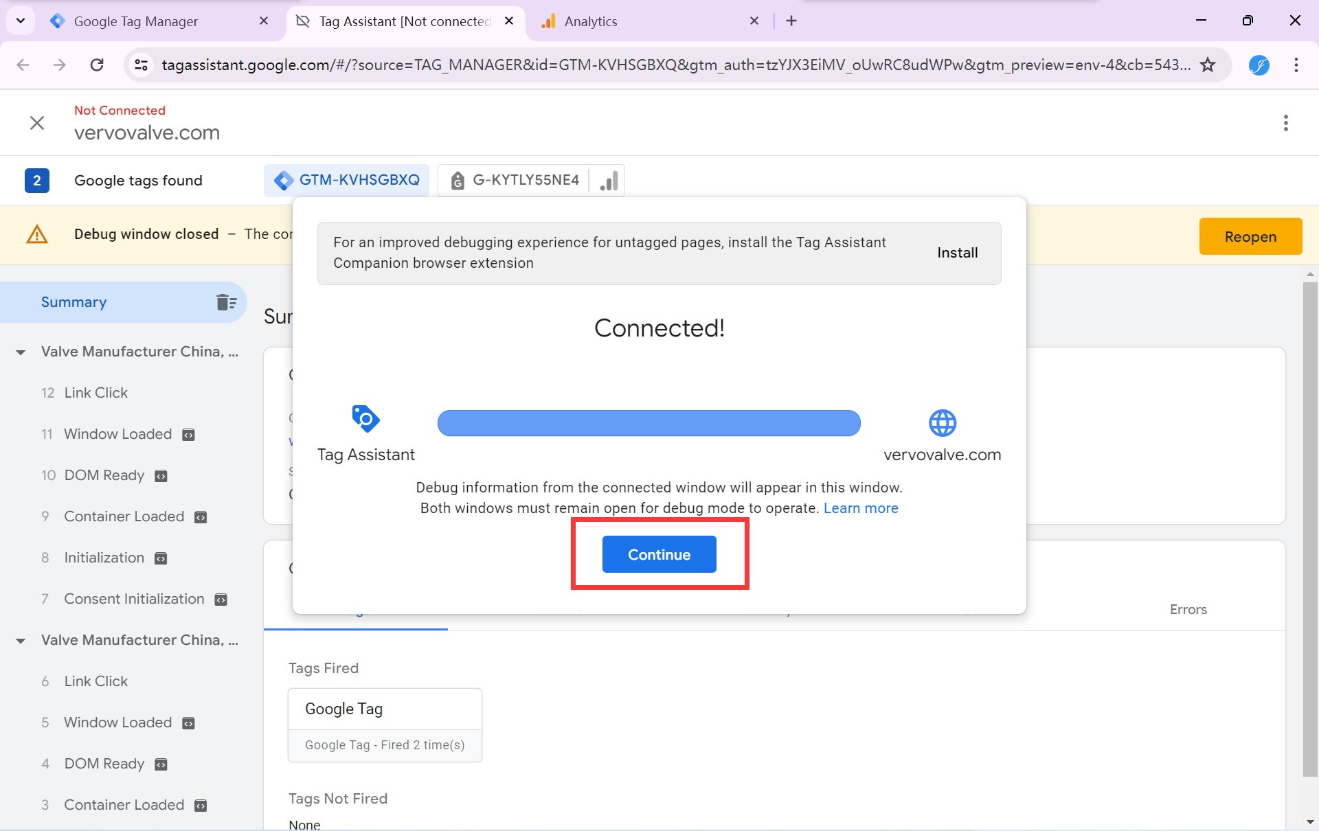
Task: View site information icon in address bar
Action: [141, 65]
